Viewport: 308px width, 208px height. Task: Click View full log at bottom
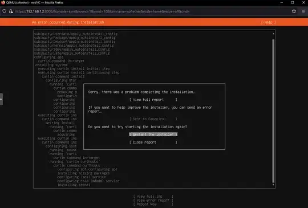(153, 197)
